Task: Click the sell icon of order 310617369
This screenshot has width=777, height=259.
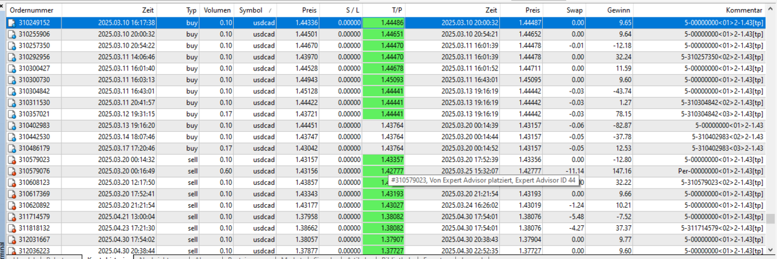Action: coord(11,194)
